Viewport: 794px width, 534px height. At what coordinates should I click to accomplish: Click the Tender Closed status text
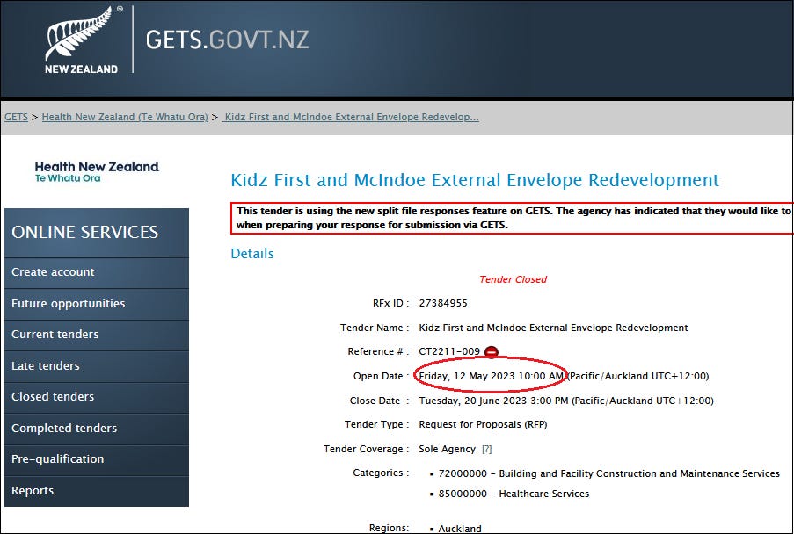[x=513, y=279]
